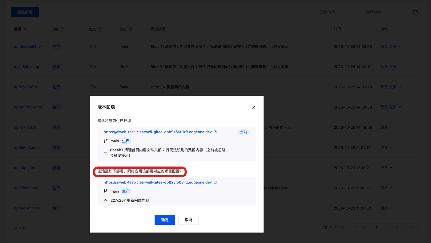Image resolution: width=431 pixels, height=243 pixels.
Task: Click the circle icon beside dph9z66ulkft ID
Action: point(41,47)
